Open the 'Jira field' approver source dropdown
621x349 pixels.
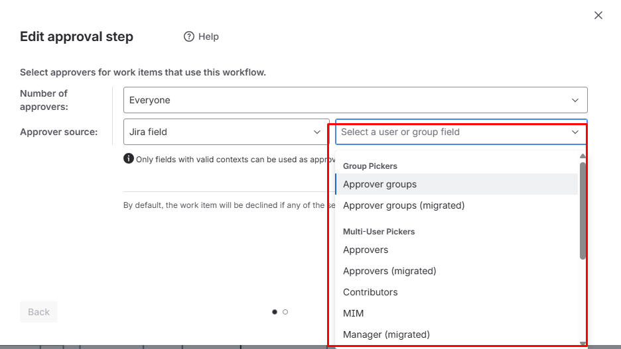226,132
